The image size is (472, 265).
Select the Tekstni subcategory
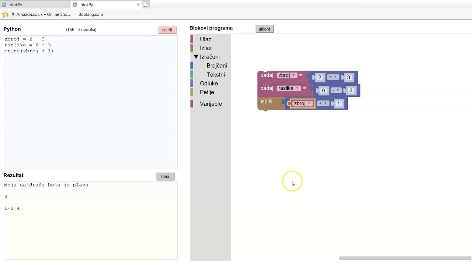tap(216, 75)
